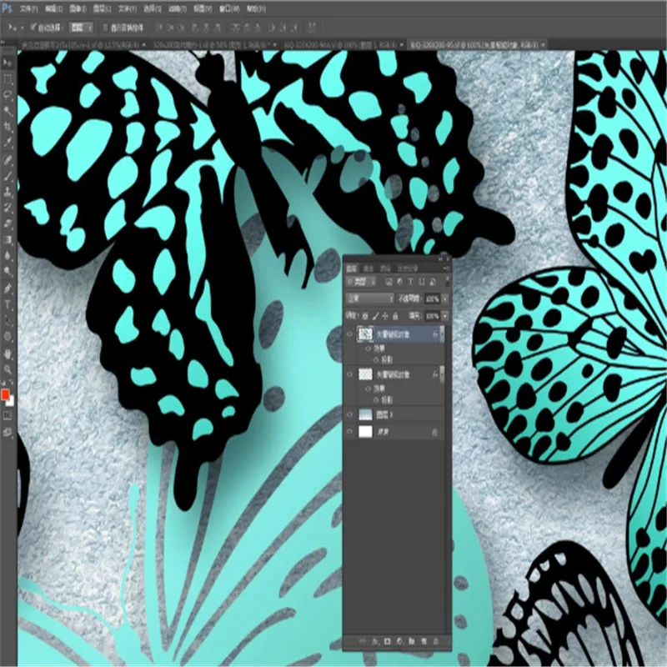Collapse effects of unselected 矢量智能对象 layer
This screenshot has height=667, width=667.
coord(441,374)
